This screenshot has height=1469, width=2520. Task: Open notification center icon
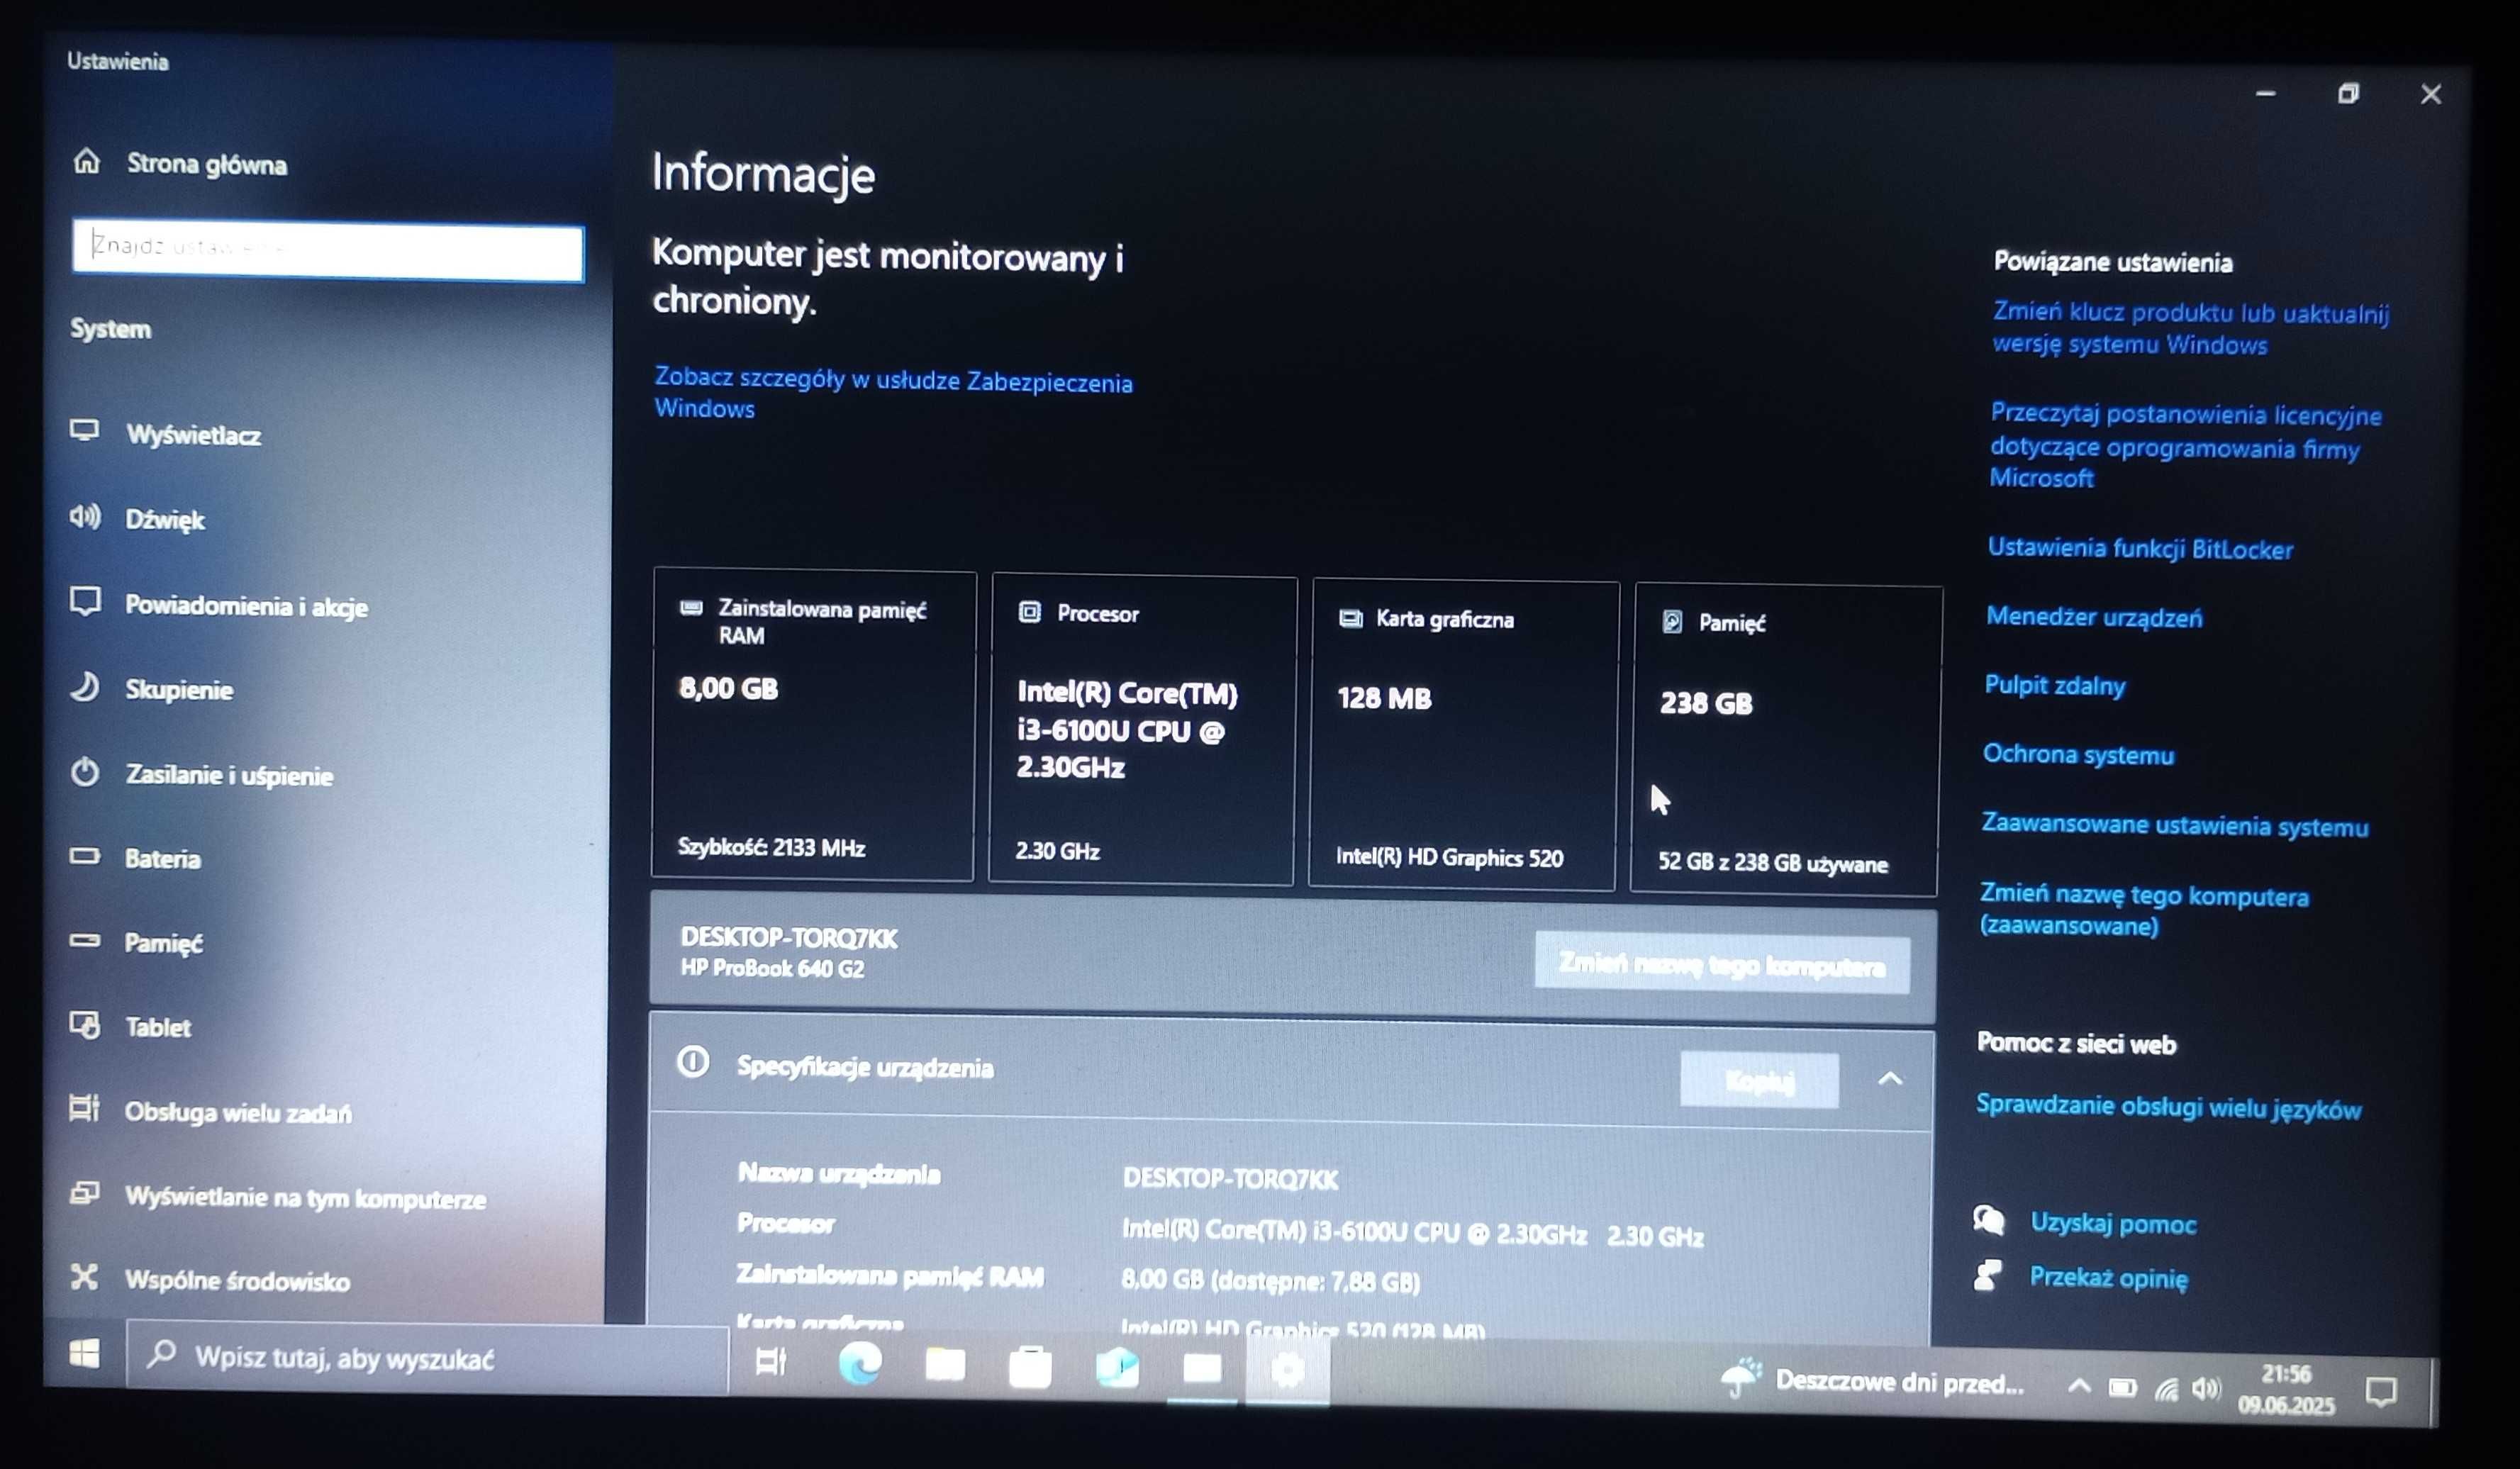(x=2380, y=1392)
